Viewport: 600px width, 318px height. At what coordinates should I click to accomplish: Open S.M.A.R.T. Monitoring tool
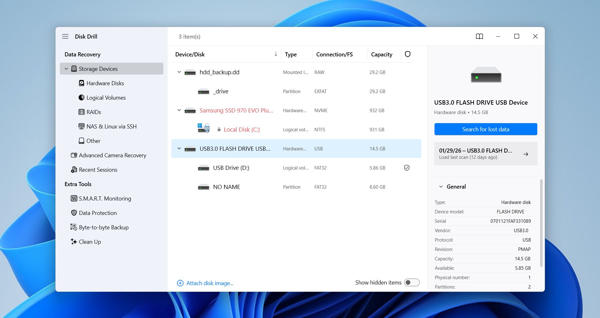[x=105, y=199]
